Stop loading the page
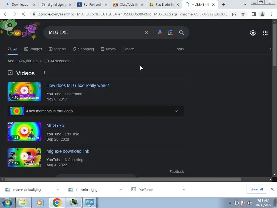The image size is (277, 208). click(x=23, y=14)
